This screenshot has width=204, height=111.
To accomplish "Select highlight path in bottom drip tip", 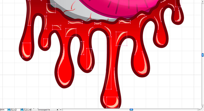I will (112, 102).
